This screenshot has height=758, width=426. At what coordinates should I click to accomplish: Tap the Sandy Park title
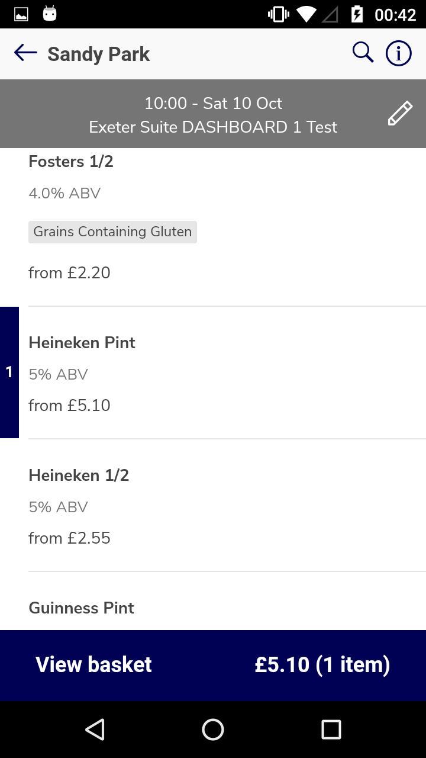point(98,54)
